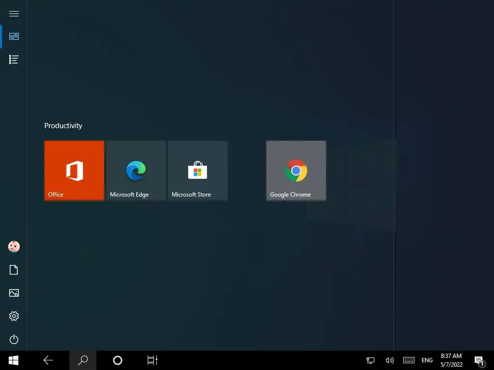
Task: Open the Microsoft Store tile
Action: pyautogui.click(x=198, y=171)
